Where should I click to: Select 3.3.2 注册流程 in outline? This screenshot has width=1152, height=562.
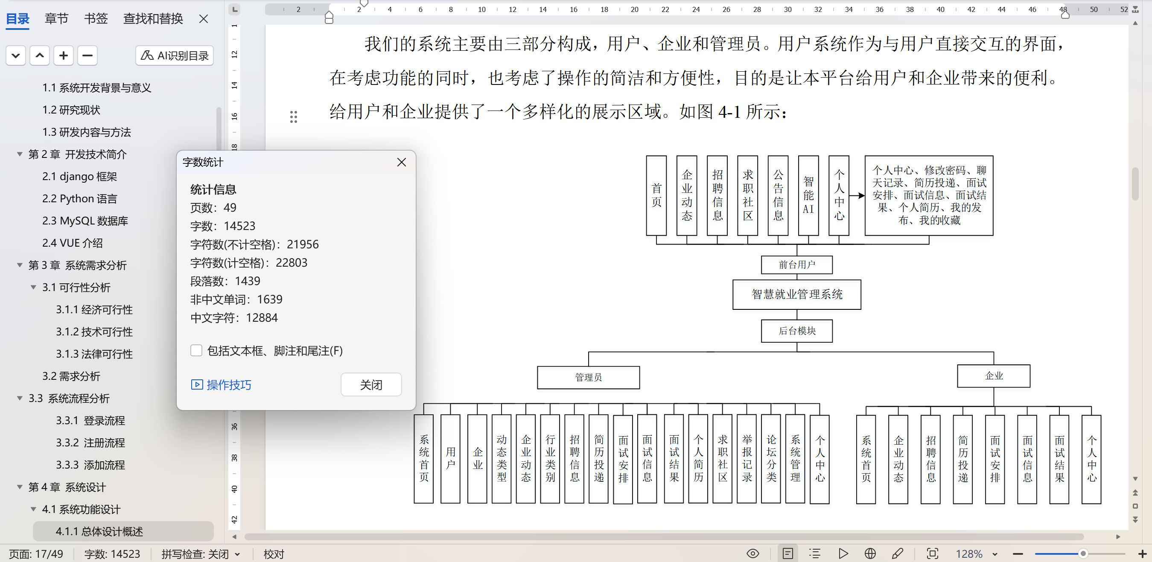coord(90,443)
